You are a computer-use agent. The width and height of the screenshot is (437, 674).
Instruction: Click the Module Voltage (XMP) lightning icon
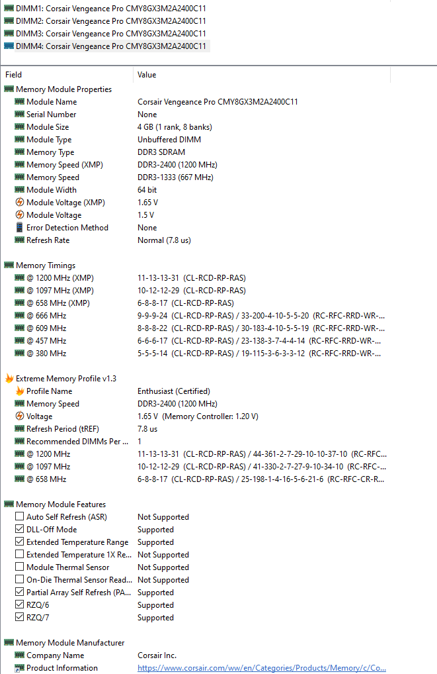(19, 202)
